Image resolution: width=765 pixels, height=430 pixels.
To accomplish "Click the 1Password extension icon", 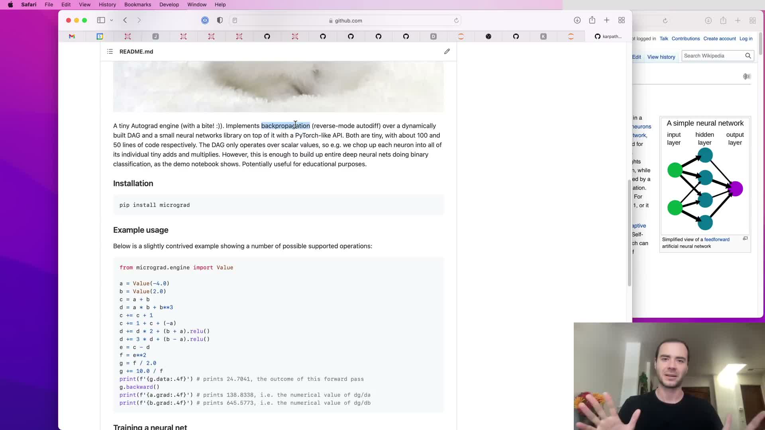I will click(x=205, y=20).
